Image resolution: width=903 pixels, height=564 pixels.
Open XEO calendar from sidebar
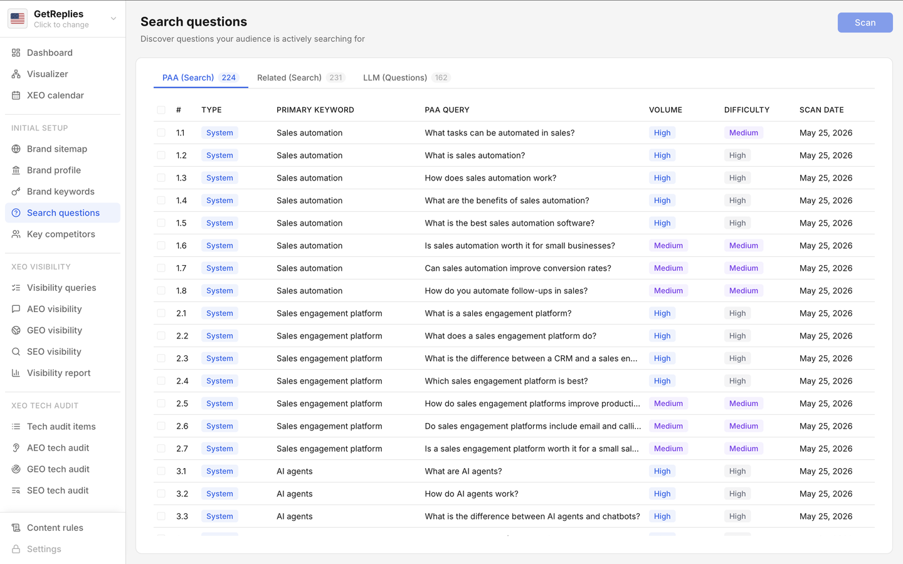point(63,95)
